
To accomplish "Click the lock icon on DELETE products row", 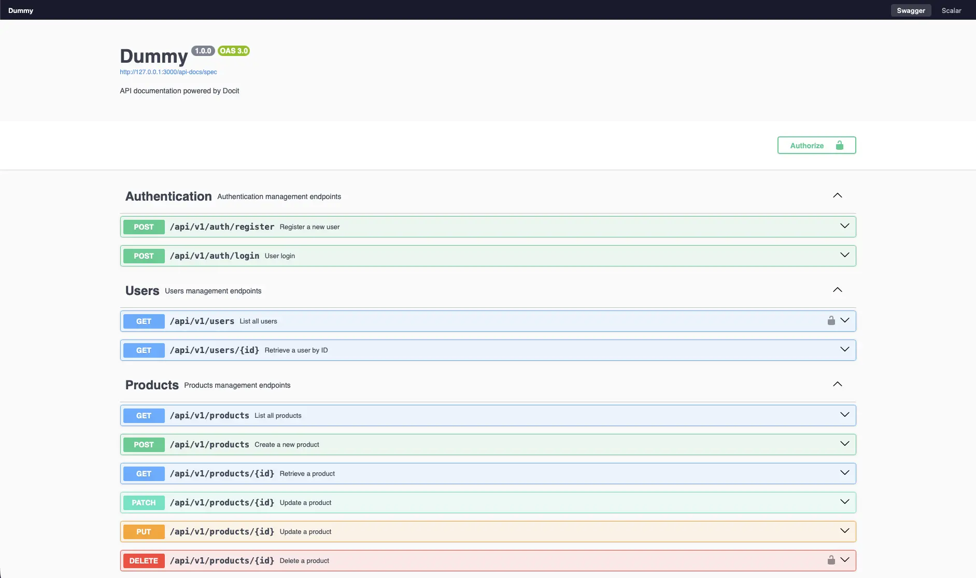I will point(831,560).
